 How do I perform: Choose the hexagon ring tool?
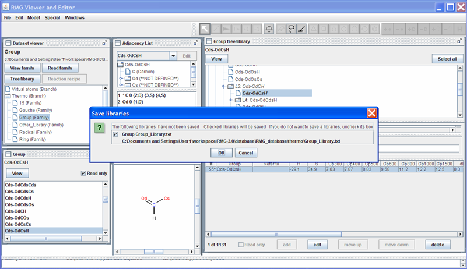click(344, 29)
